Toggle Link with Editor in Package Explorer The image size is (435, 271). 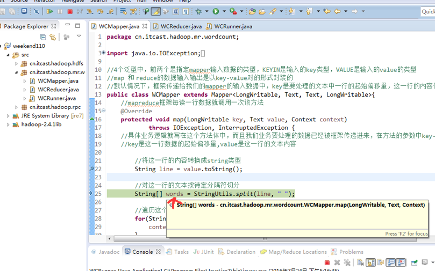tap(53, 37)
